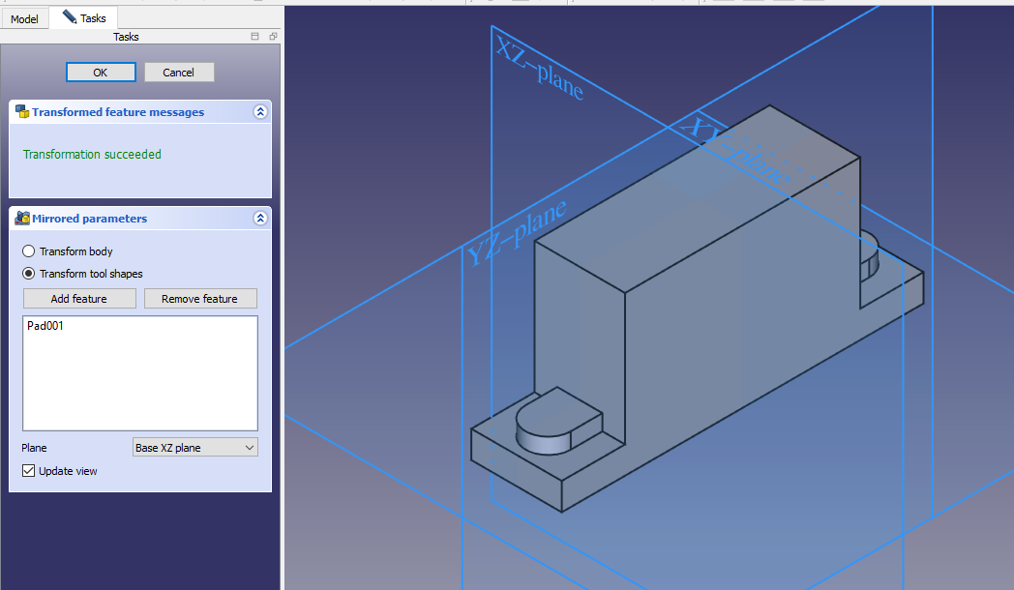Click the XZ-plane label in the 3D view
Image resolution: width=1014 pixels, height=590 pixels.
pyautogui.click(x=539, y=68)
